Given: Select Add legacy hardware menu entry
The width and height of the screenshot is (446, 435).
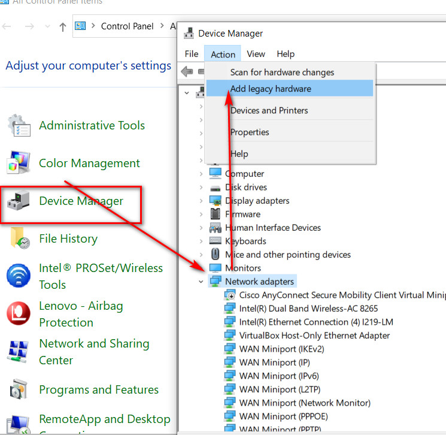Looking at the screenshot, I should point(290,89).
